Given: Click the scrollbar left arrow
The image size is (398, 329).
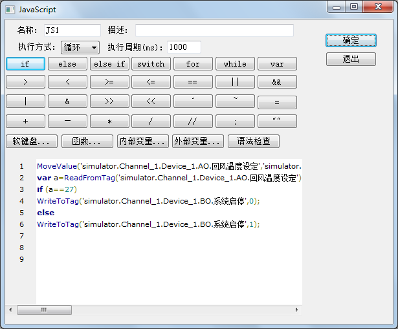Looking at the screenshot, I should coord(10,310).
